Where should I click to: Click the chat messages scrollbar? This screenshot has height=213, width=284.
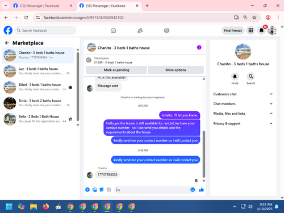[204, 154]
